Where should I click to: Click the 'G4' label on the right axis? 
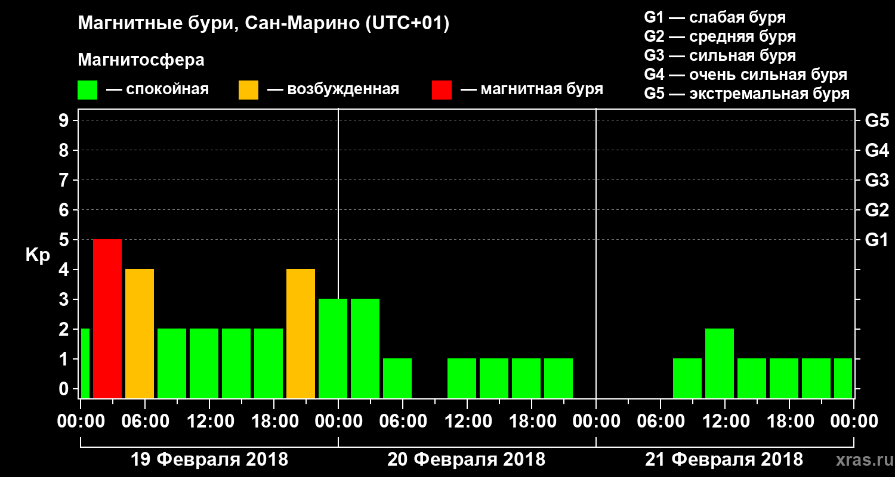[x=877, y=150]
